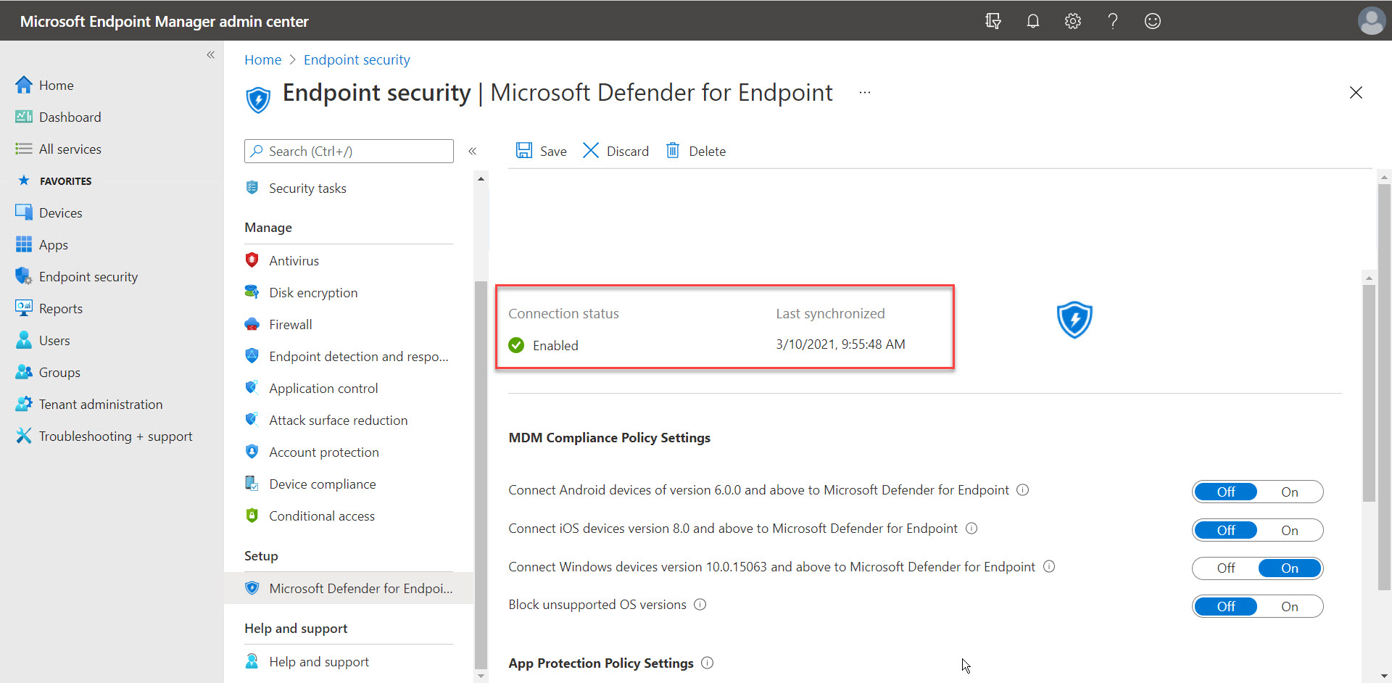Click the Tenant administration icon
The image size is (1392, 683).
24,404
